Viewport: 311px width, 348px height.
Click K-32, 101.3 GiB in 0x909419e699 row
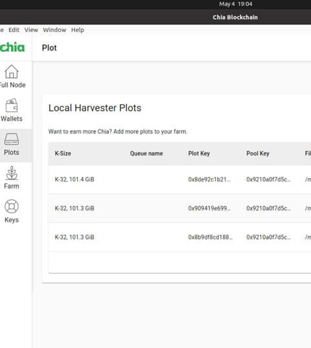coord(75,208)
